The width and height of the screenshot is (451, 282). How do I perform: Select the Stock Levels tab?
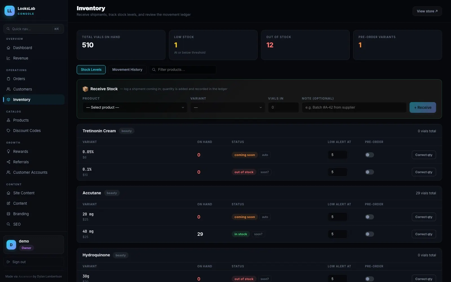pos(91,70)
